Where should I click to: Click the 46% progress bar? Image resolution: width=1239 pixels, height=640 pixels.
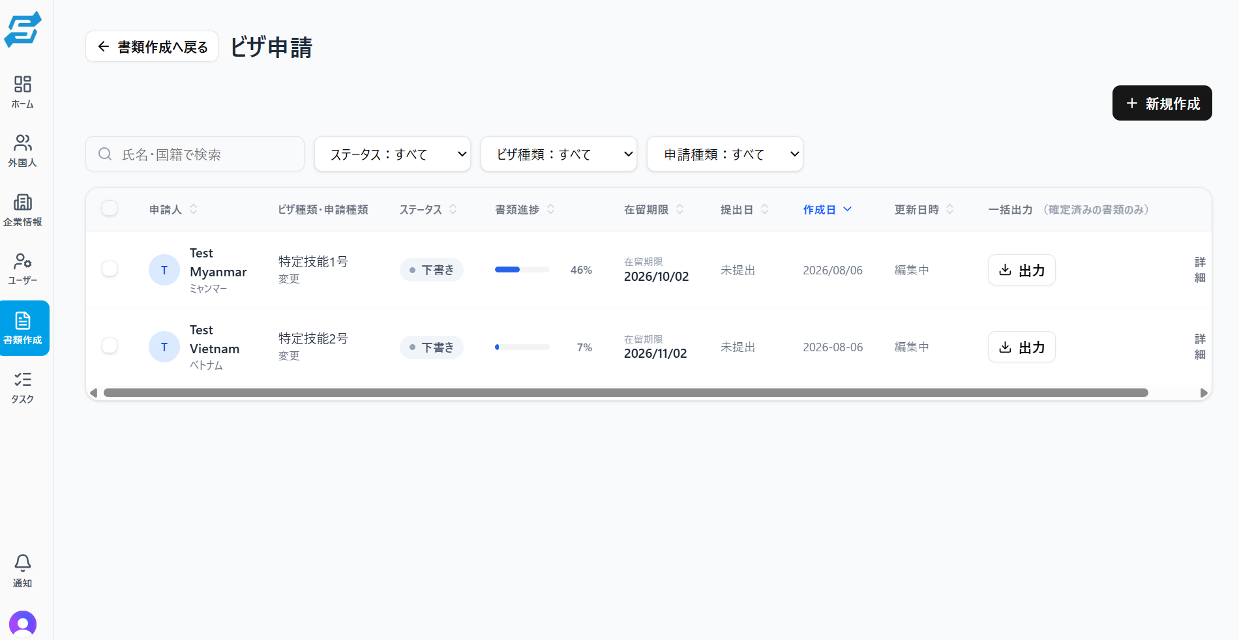[522, 270]
